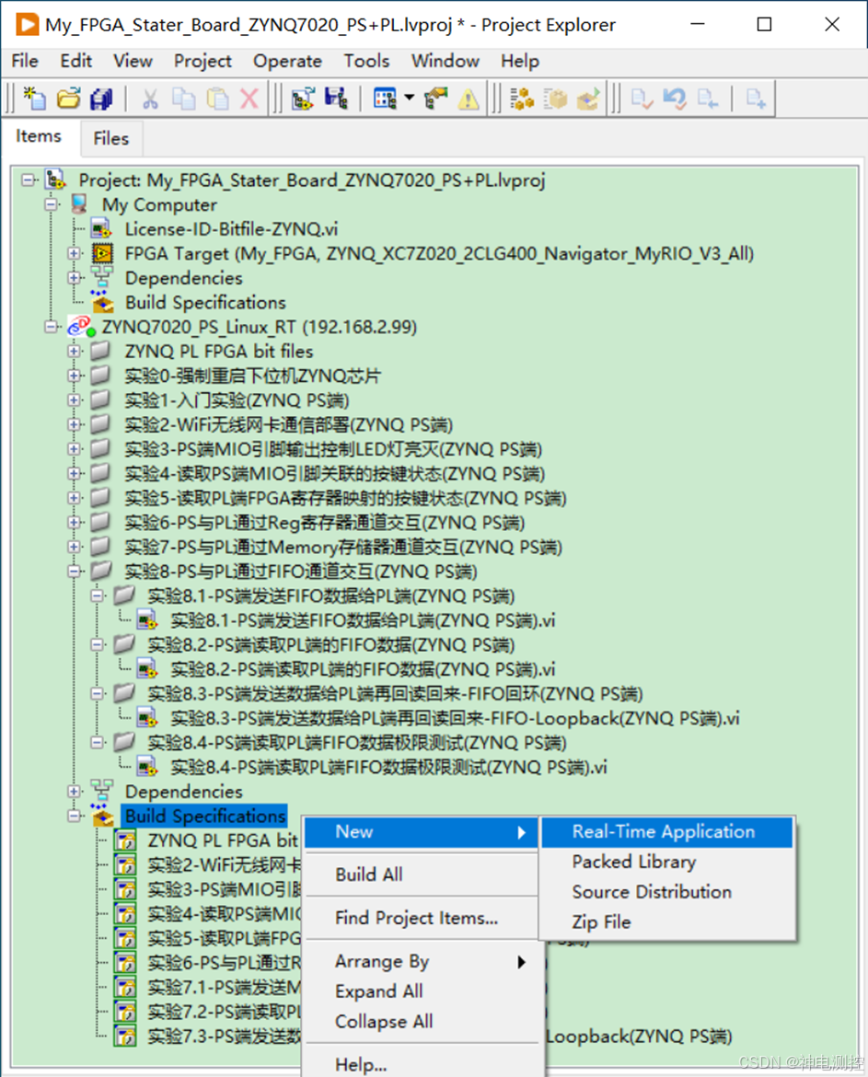Click the build spec icon beside ZYNQ PL FPGA bit
The height and width of the screenshot is (1077, 868).
[x=125, y=840]
